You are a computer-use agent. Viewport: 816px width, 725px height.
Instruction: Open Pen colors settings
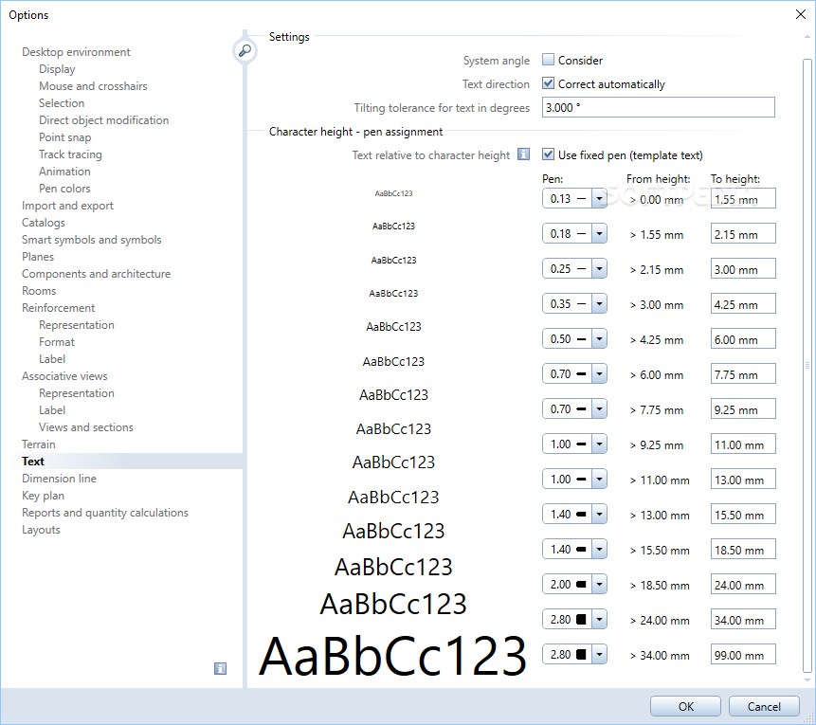64,188
